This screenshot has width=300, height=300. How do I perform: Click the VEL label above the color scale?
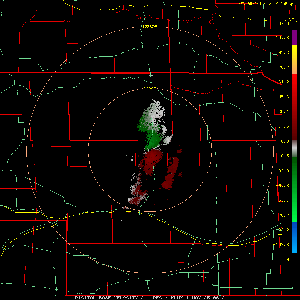click(292, 20)
